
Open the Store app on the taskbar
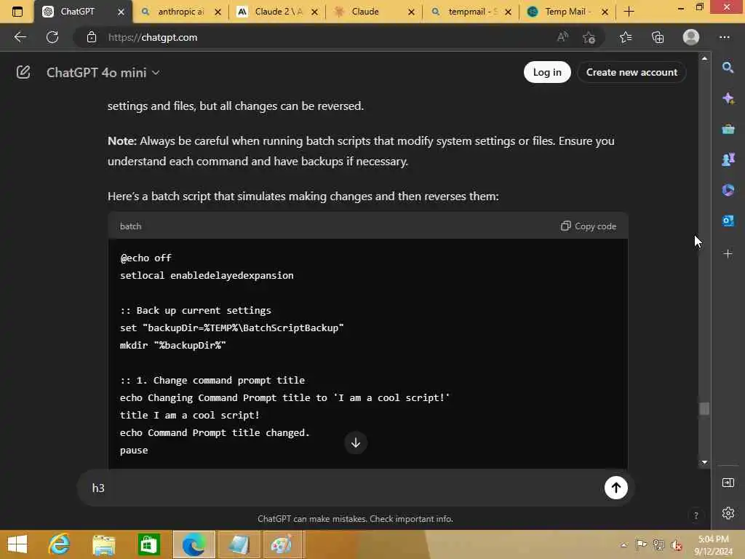[148, 544]
